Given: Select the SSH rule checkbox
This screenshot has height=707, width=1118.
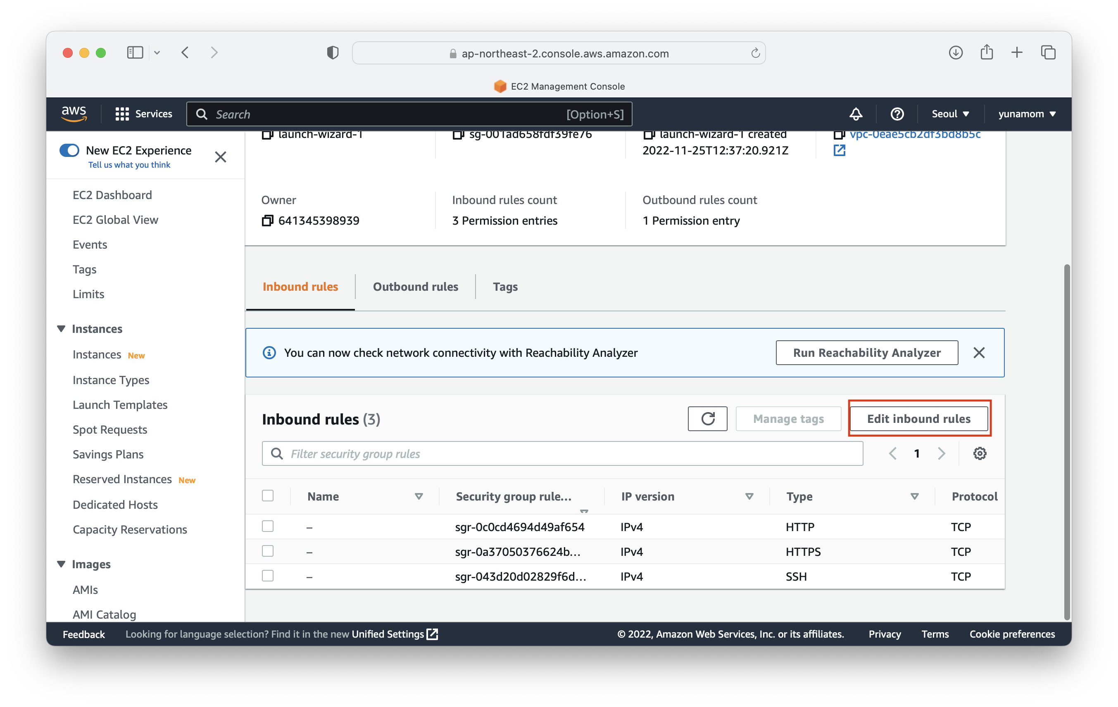Looking at the screenshot, I should [x=267, y=576].
